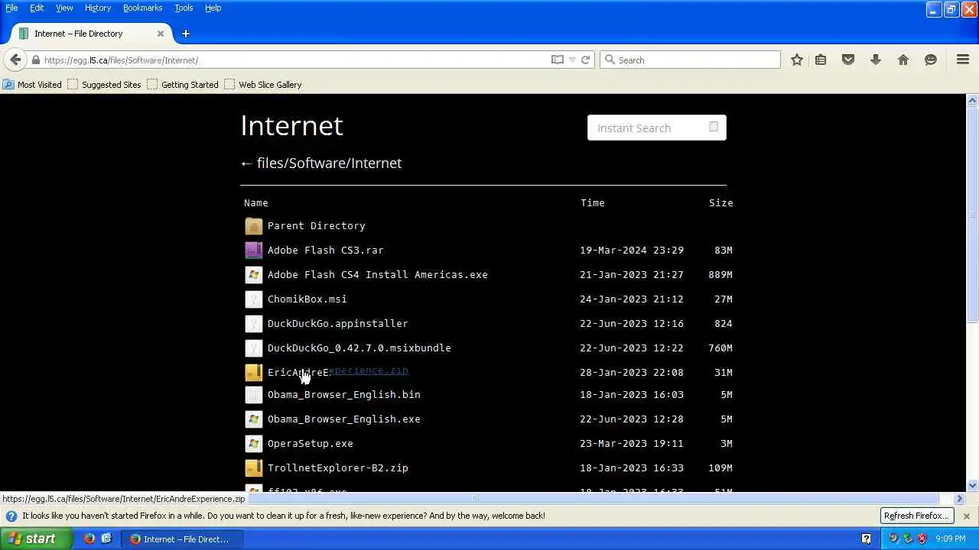The image size is (979, 550).
Task: Show your bookmarks list icon
Action: (x=821, y=60)
